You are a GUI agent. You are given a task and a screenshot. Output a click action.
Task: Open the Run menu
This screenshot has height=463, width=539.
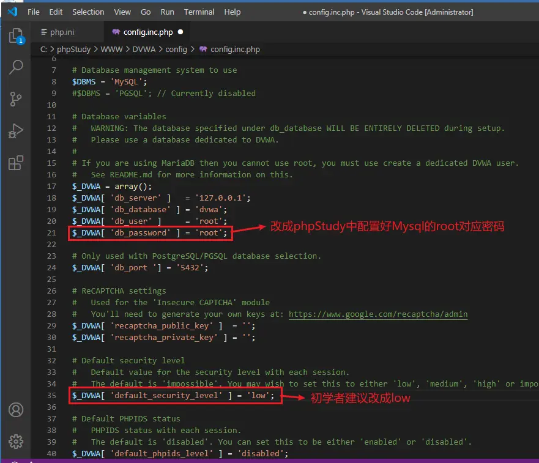[x=167, y=12]
